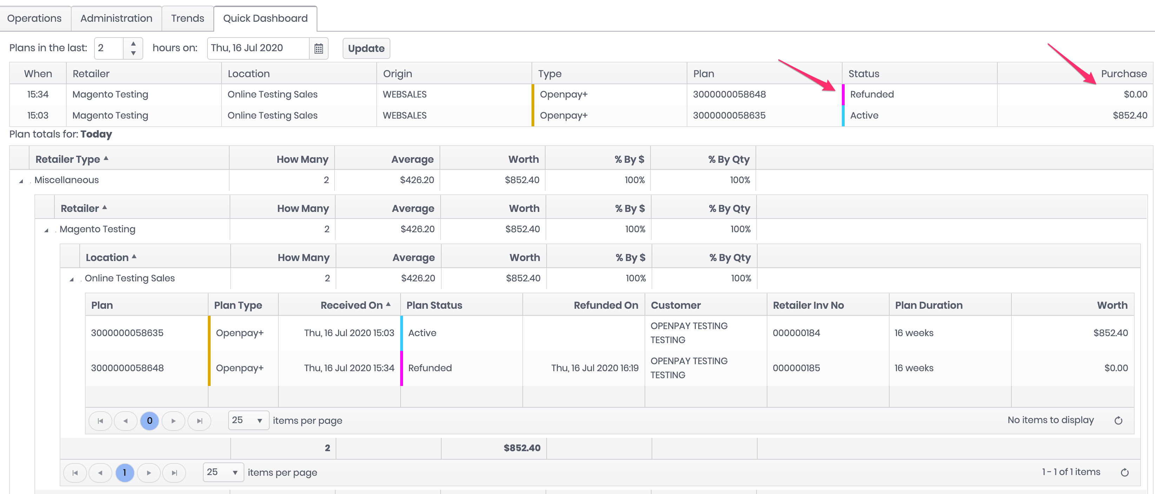Switch to the Trends tab
The width and height of the screenshot is (1155, 494).
point(187,18)
